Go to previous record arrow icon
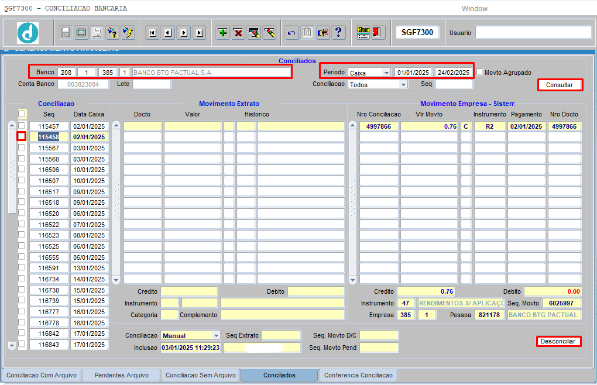This screenshot has width=597, height=385. pyautogui.click(x=168, y=33)
